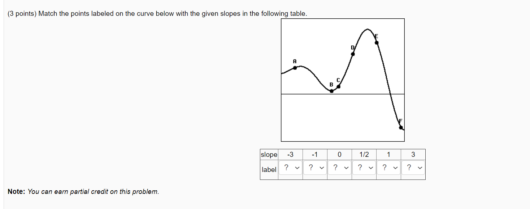Open the label dropdown under slope -1

pyautogui.click(x=314, y=168)
